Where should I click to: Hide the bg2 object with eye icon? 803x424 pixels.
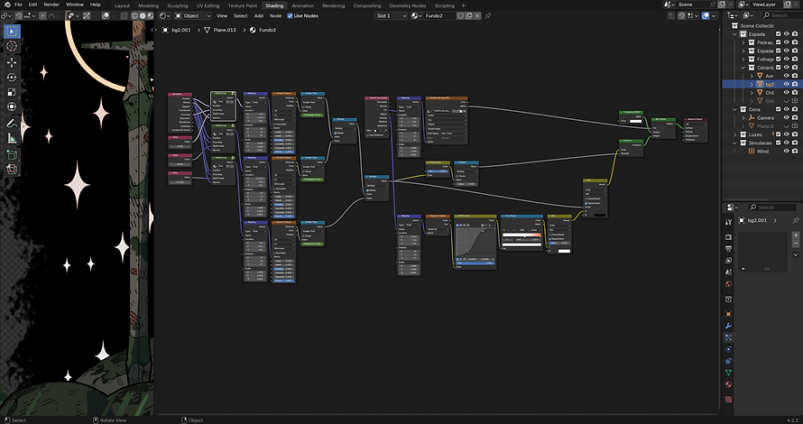pyautogui.click(x=787, y=84)
